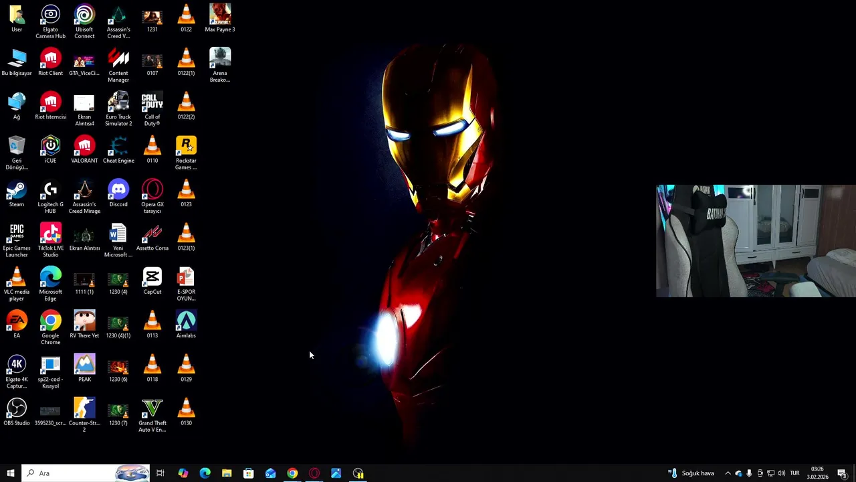The height and width of the screenshot is (482, 856).
Task: Select video file 0129
Action: coord(186,369)
